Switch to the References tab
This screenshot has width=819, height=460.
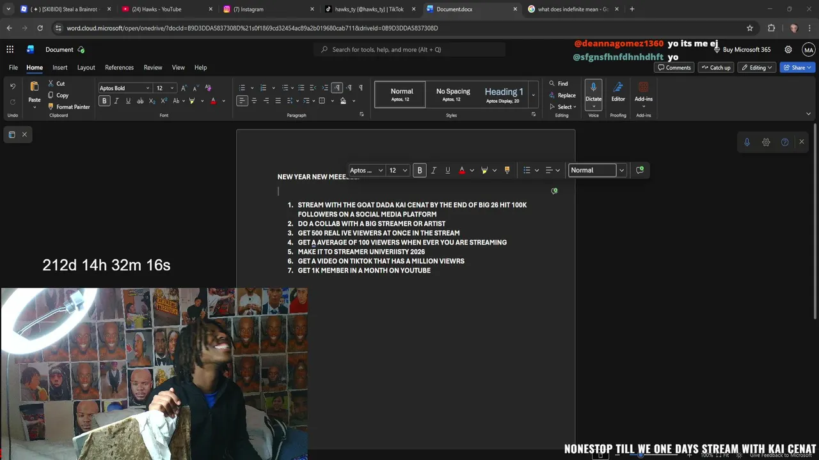point(119,67)
